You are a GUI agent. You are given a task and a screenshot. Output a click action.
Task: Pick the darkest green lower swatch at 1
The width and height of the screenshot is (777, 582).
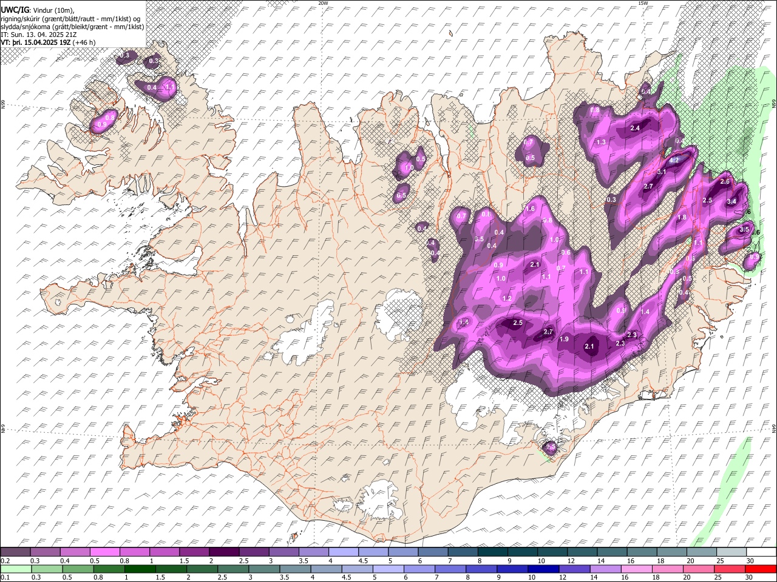pos(140,569)
